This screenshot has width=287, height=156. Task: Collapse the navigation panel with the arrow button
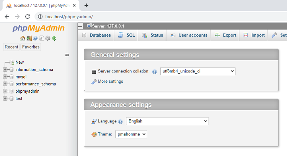point(80,26)
